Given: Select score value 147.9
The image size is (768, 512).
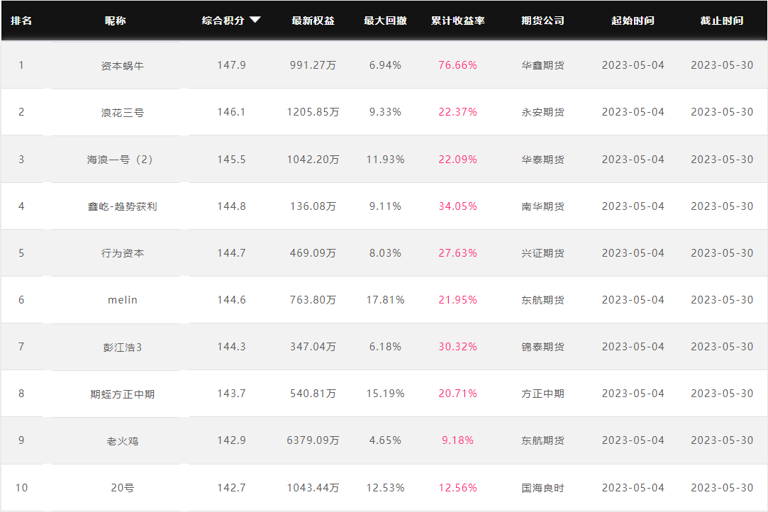Looking at the screenshot, I should point(231,65).
